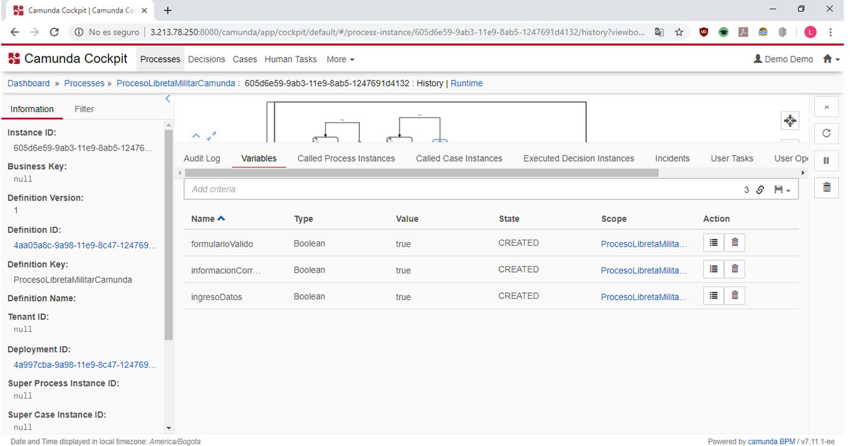Bookmark this page with the star icon
The image size is (850, 446).
pos(679,32)
